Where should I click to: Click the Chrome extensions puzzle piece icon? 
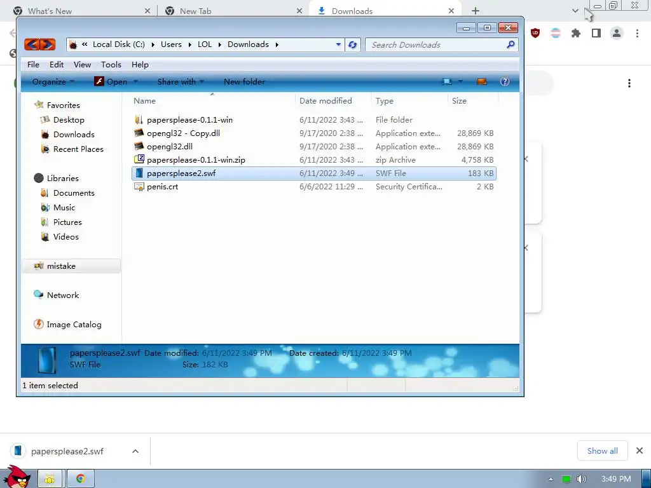point(575,33)
